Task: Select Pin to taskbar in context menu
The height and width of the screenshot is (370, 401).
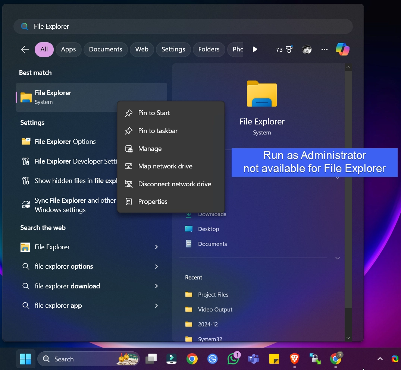Action: 170,131
